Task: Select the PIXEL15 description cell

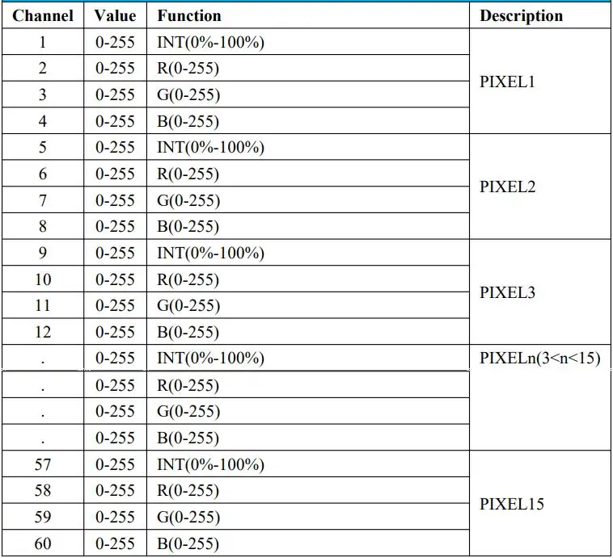Action: pyautogui.click(x=511, y=504)
